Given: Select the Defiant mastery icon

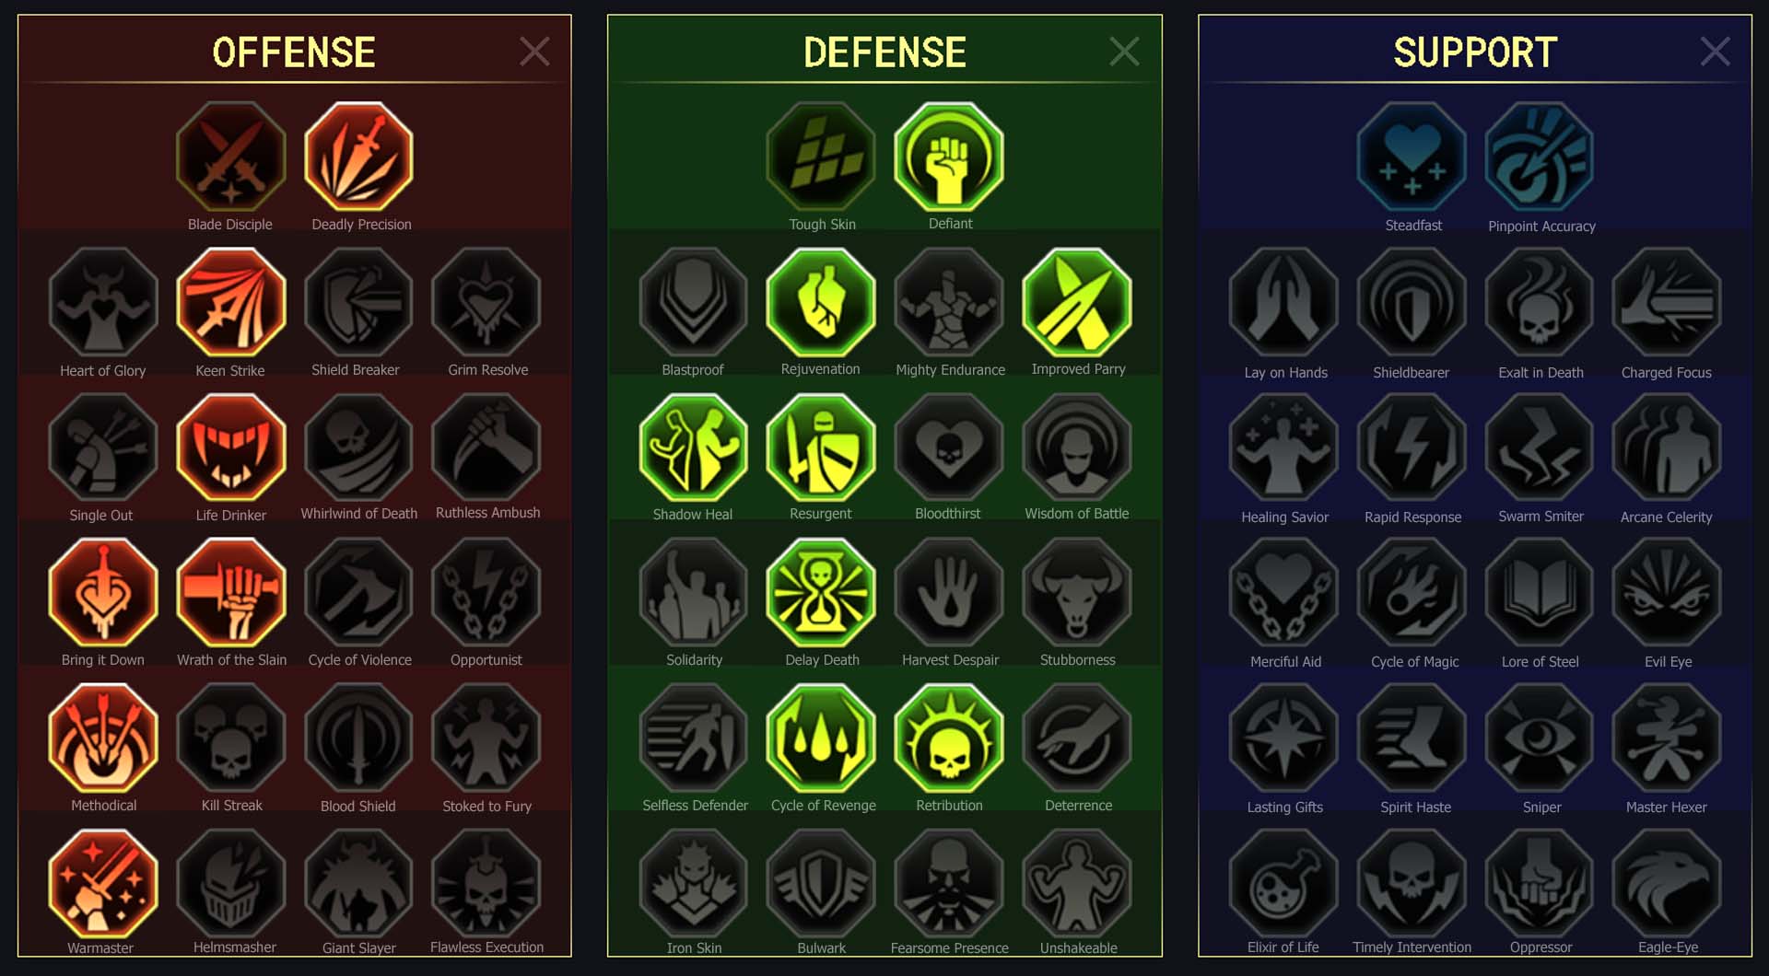Looking at the screenshot, I should click(x=949, y=157).
